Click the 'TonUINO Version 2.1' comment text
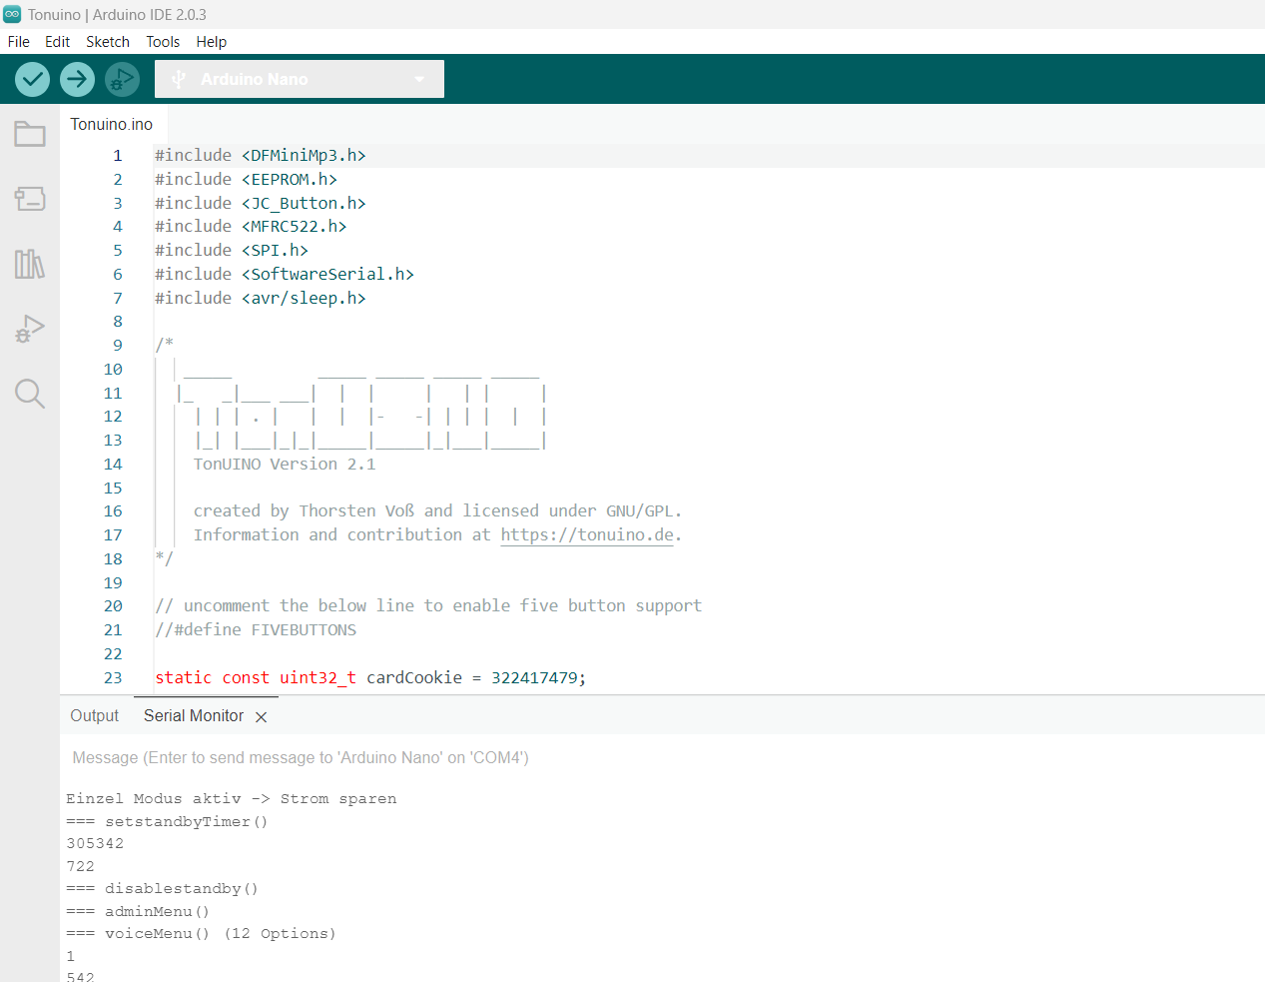 coord(285,464)
